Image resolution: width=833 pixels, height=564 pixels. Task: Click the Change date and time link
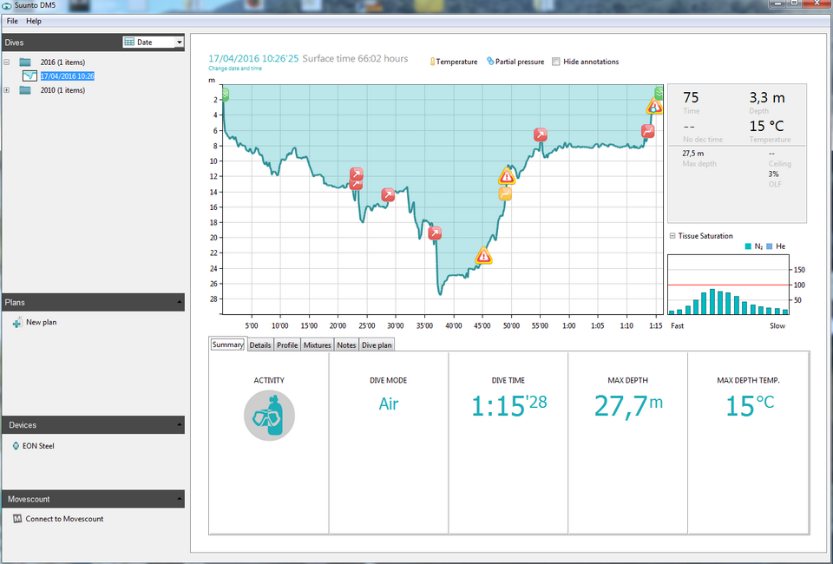click(x=235, y=69)
